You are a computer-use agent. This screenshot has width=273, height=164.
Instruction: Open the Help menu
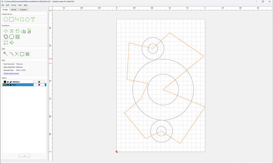[26, 5]
